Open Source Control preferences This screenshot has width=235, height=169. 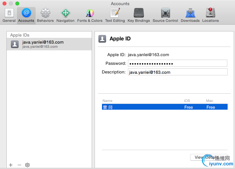pos(165,15)
